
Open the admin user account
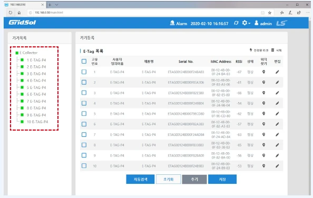[x=263, y=23]
